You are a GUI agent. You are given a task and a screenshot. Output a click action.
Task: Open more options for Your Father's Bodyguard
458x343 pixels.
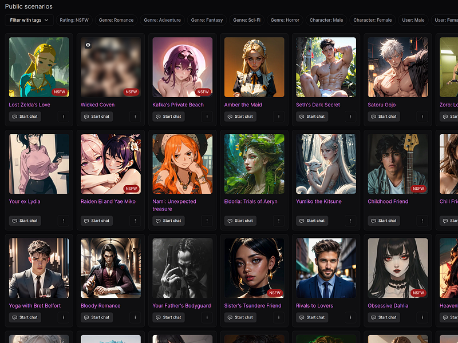pos(207,317)
